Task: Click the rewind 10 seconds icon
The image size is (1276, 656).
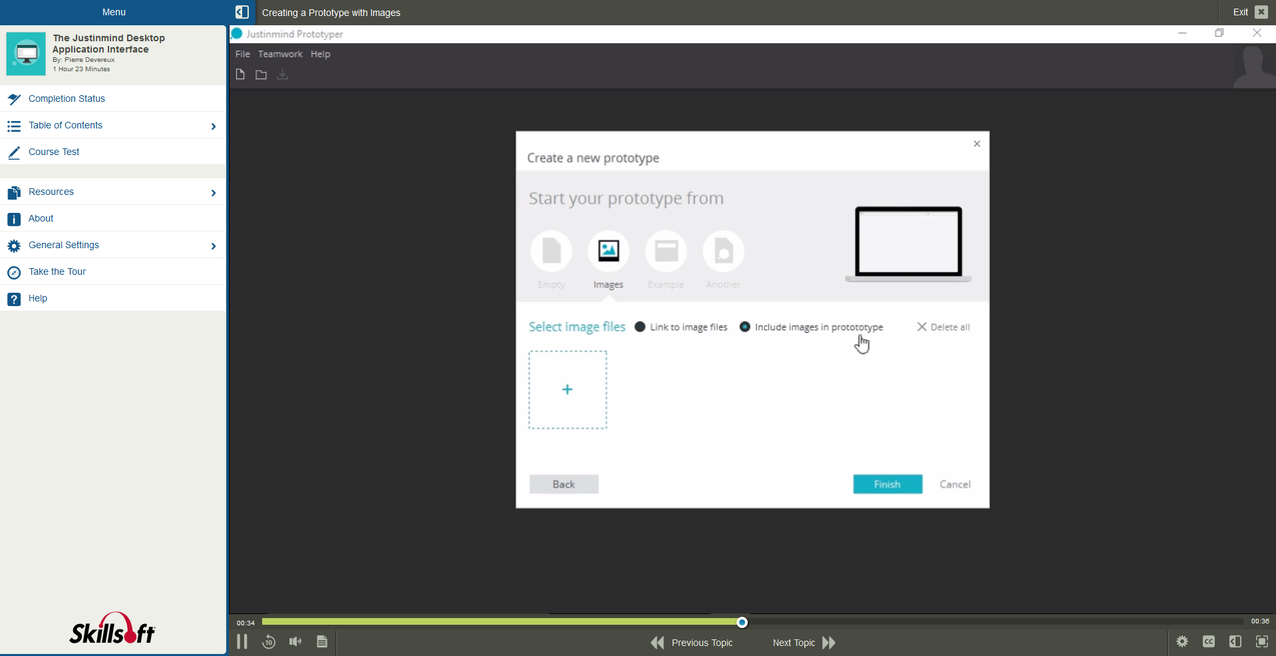Action: 269,642
